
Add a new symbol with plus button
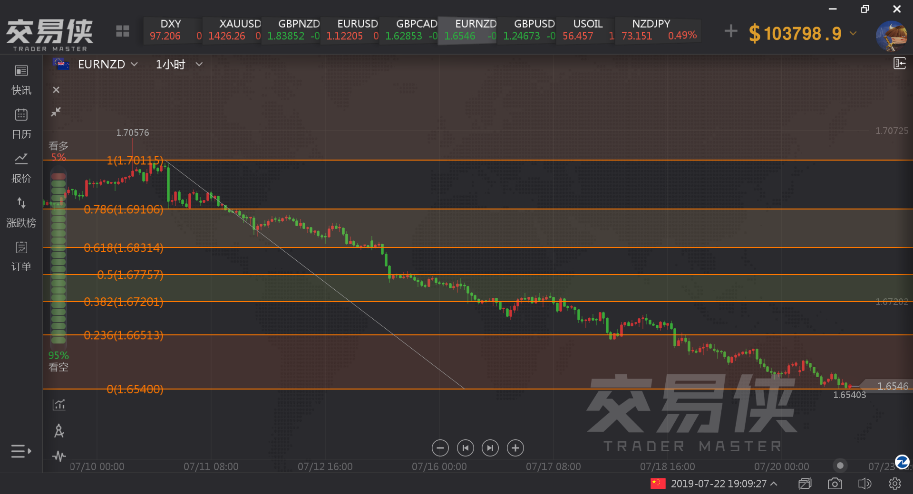coord(731,31)
